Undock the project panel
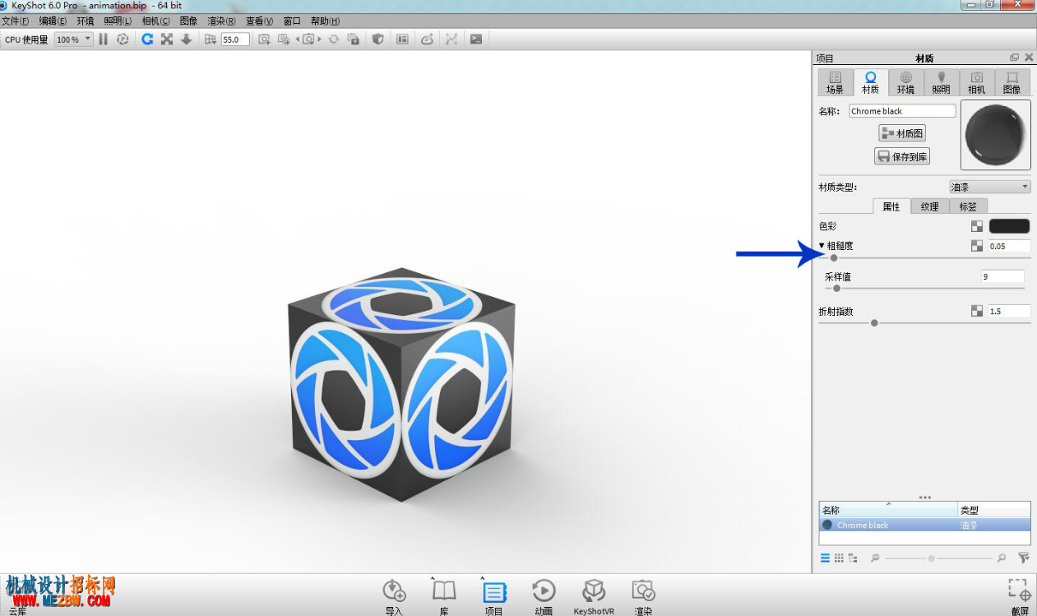Screen dimensions: 1037x616 1015,58
